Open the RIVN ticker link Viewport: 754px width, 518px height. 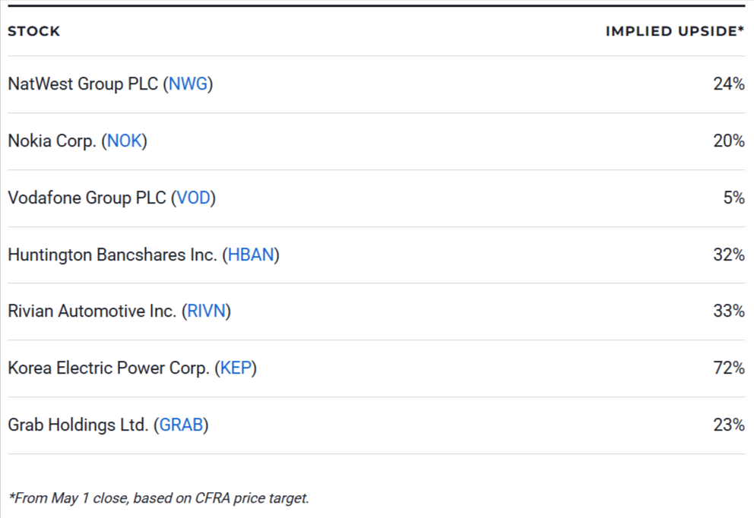pyautogui.click(x=206, y=311)
